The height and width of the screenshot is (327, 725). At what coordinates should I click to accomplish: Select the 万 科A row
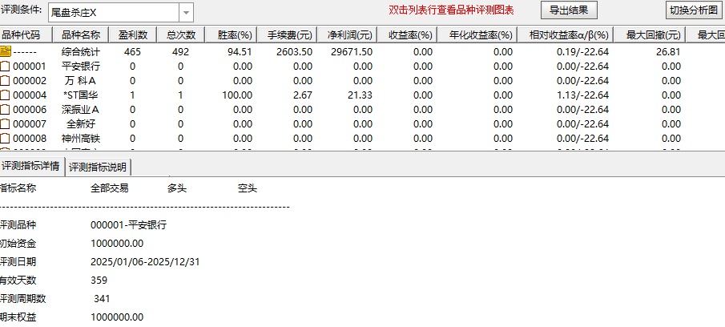point(80,81)
